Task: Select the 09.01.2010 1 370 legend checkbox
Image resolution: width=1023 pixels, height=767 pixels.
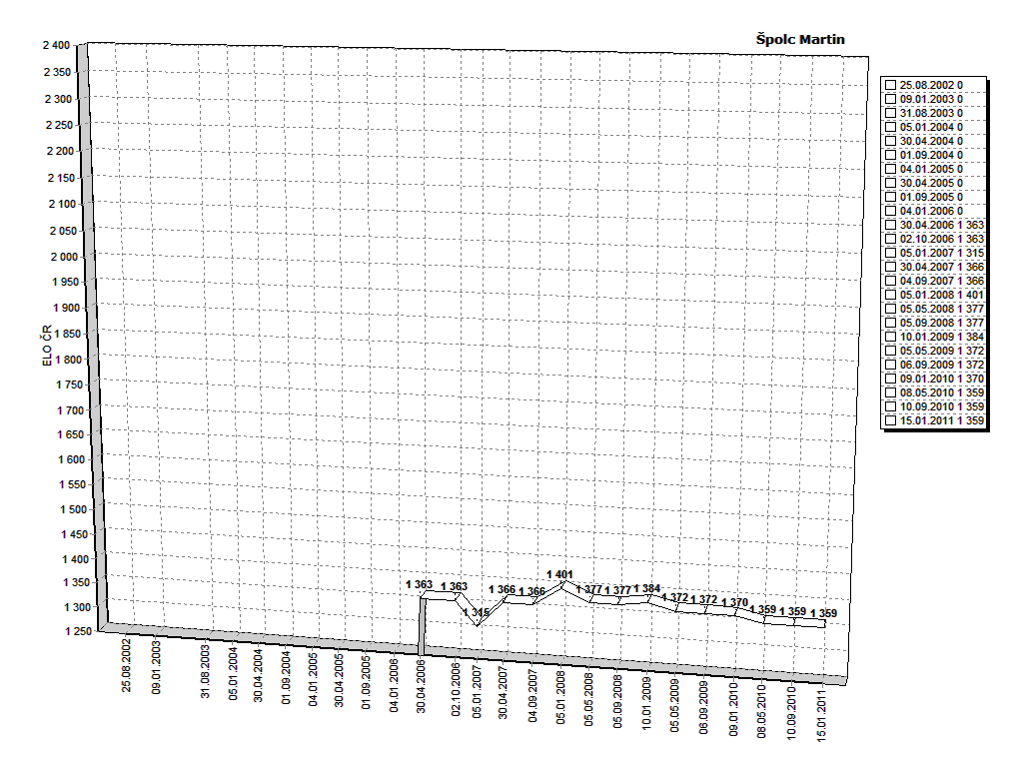Action: click(891, 380)
